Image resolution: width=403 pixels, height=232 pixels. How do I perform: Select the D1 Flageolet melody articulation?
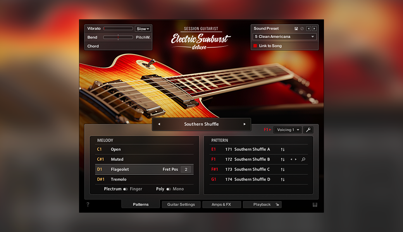point(144,169)
